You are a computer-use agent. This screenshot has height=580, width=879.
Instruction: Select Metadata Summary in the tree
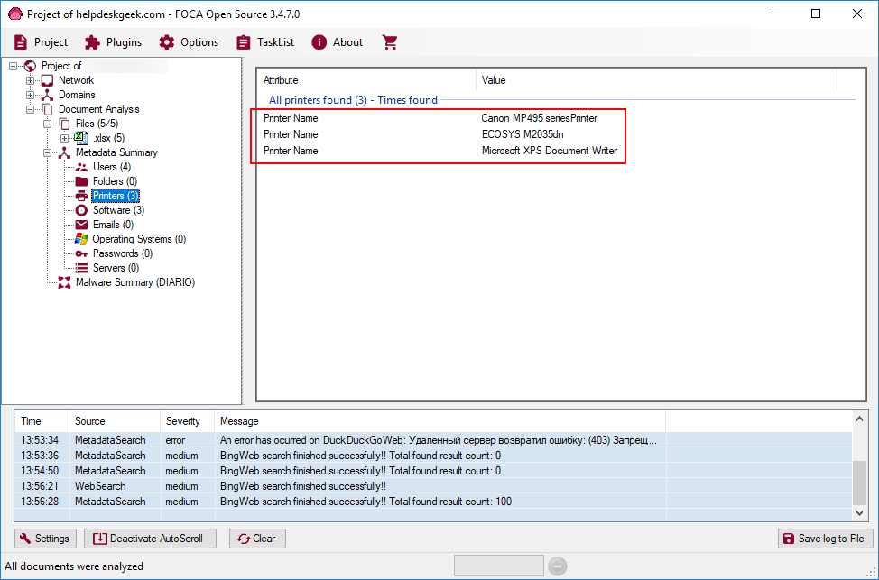click(116, 153)
